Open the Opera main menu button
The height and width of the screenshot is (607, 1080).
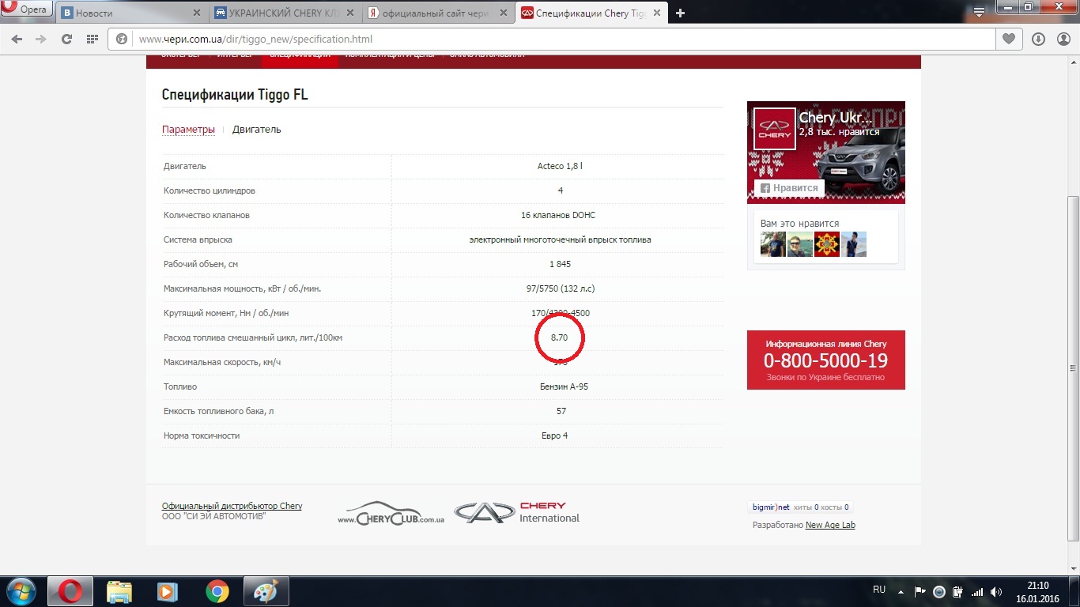tap(26, 9)
